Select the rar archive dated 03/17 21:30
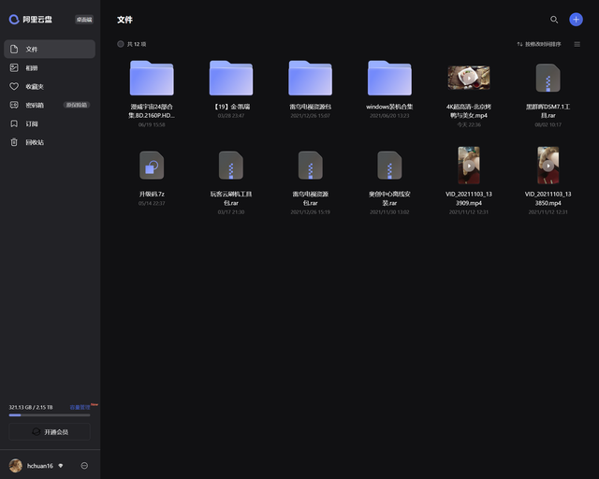This screenshot has height=479, width=599. [x=231, y=166]
